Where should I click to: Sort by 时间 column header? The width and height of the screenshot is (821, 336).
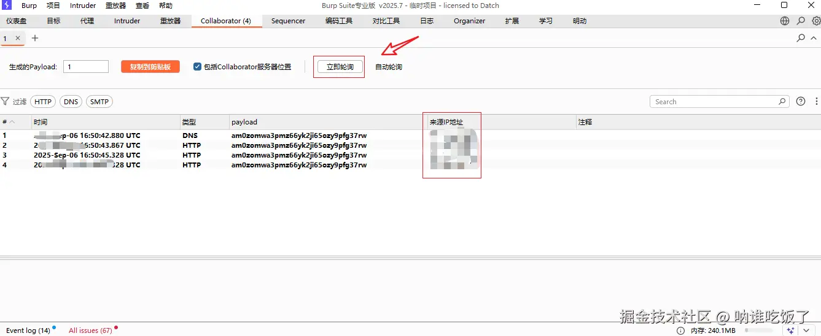[x=106, y=122]
